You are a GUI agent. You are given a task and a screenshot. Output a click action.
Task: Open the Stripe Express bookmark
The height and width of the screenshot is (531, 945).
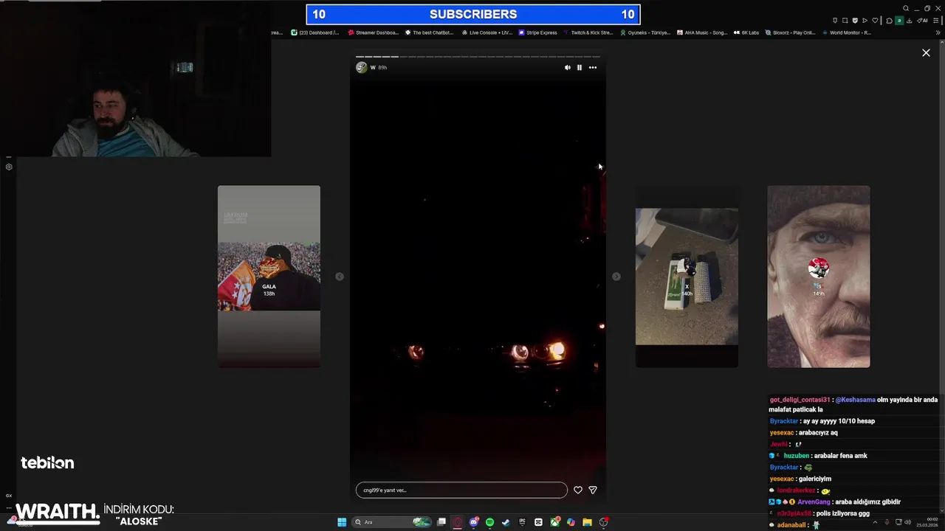pos(537,32)
